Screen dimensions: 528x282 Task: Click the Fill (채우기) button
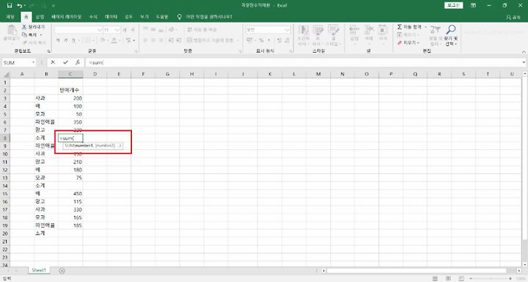408,34
